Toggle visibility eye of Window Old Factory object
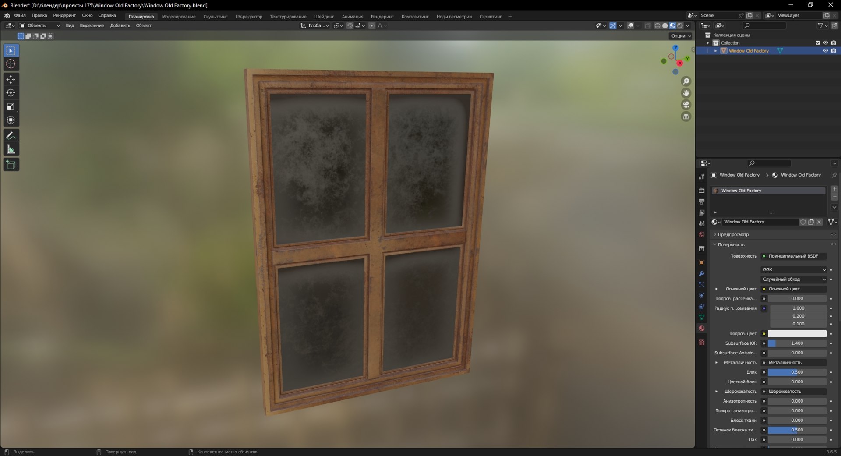The height and width of the screenshot is (456, 841). coord(825,51)
